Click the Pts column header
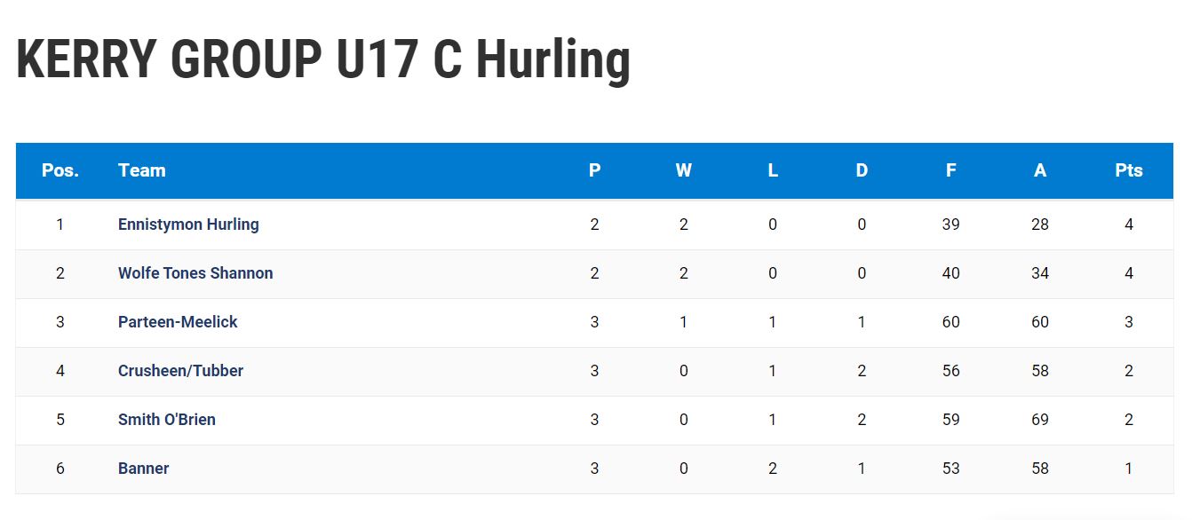 1129,170
